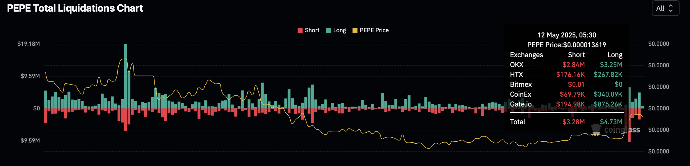Viewport: 690px width, 166px height.
Task: Click the up-down chevron beside All
Action: 671,8
